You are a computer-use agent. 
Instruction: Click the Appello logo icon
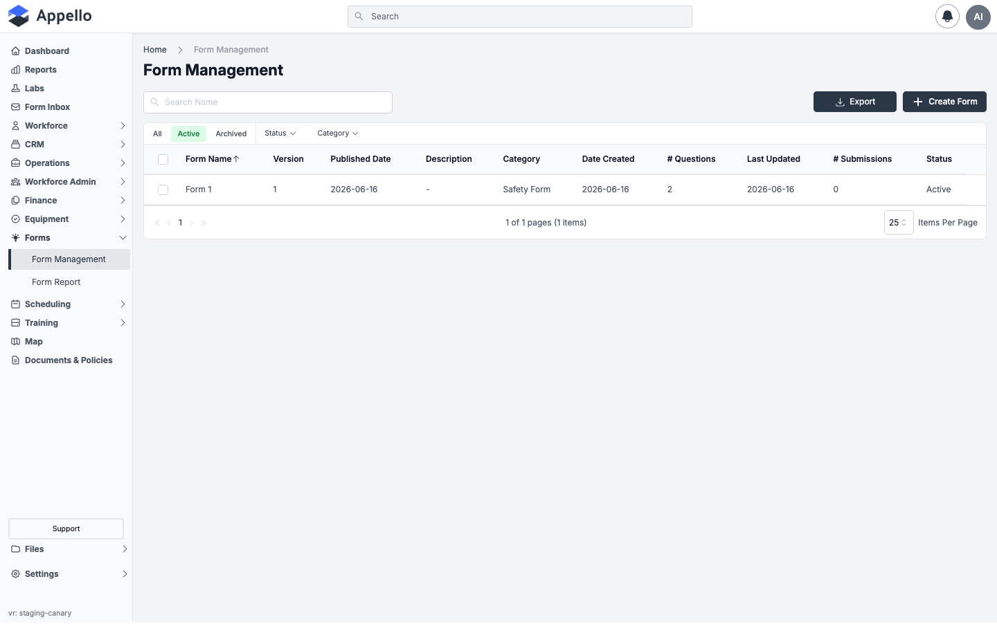[19, 16]
